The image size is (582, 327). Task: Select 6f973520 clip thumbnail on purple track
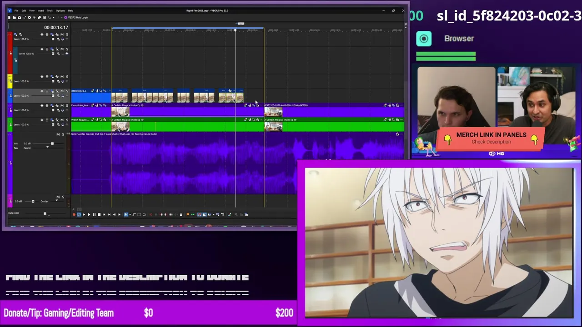(273, 112)
